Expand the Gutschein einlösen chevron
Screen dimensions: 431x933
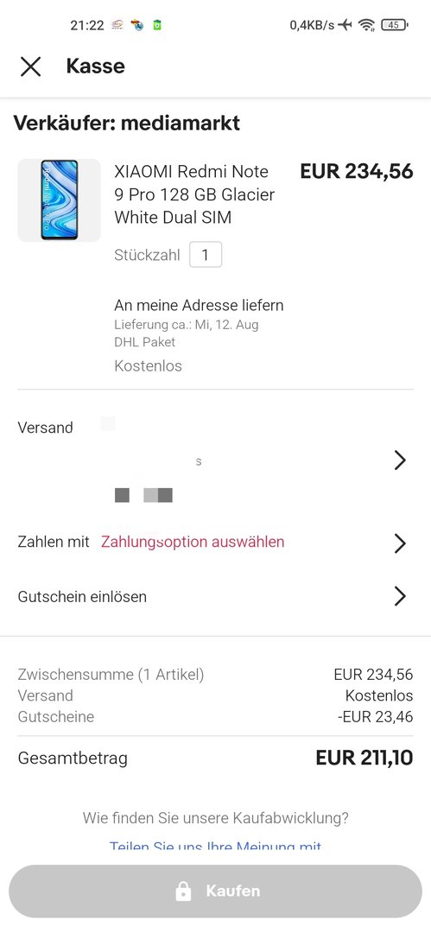[x=400, y=596]
